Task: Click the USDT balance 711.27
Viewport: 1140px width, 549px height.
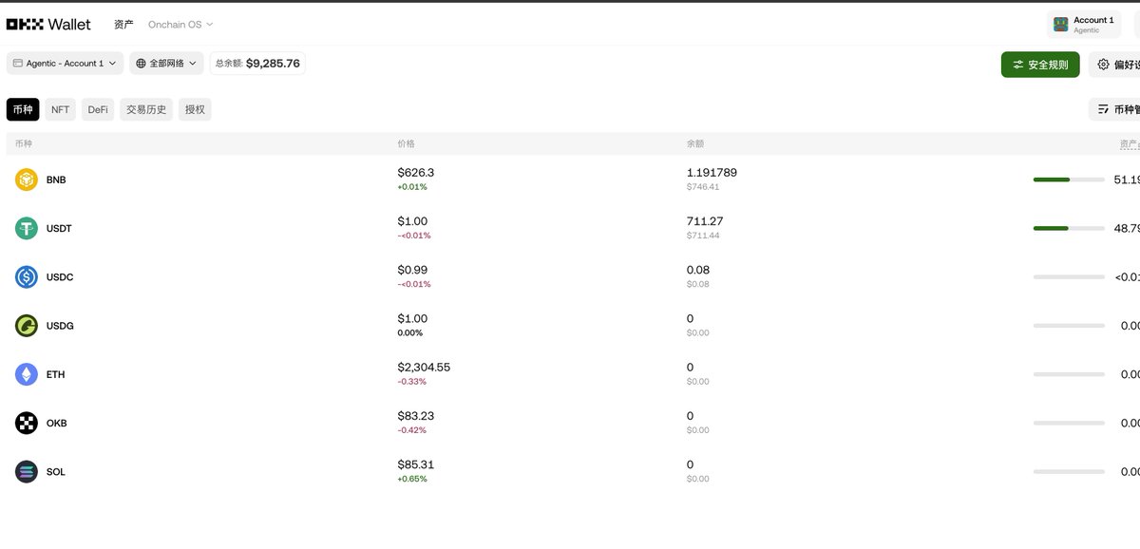Action: coord(705,221)
